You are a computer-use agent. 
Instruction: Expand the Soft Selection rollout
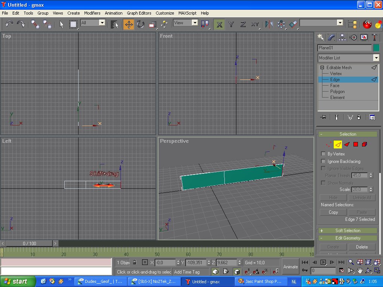pos(348,231)
